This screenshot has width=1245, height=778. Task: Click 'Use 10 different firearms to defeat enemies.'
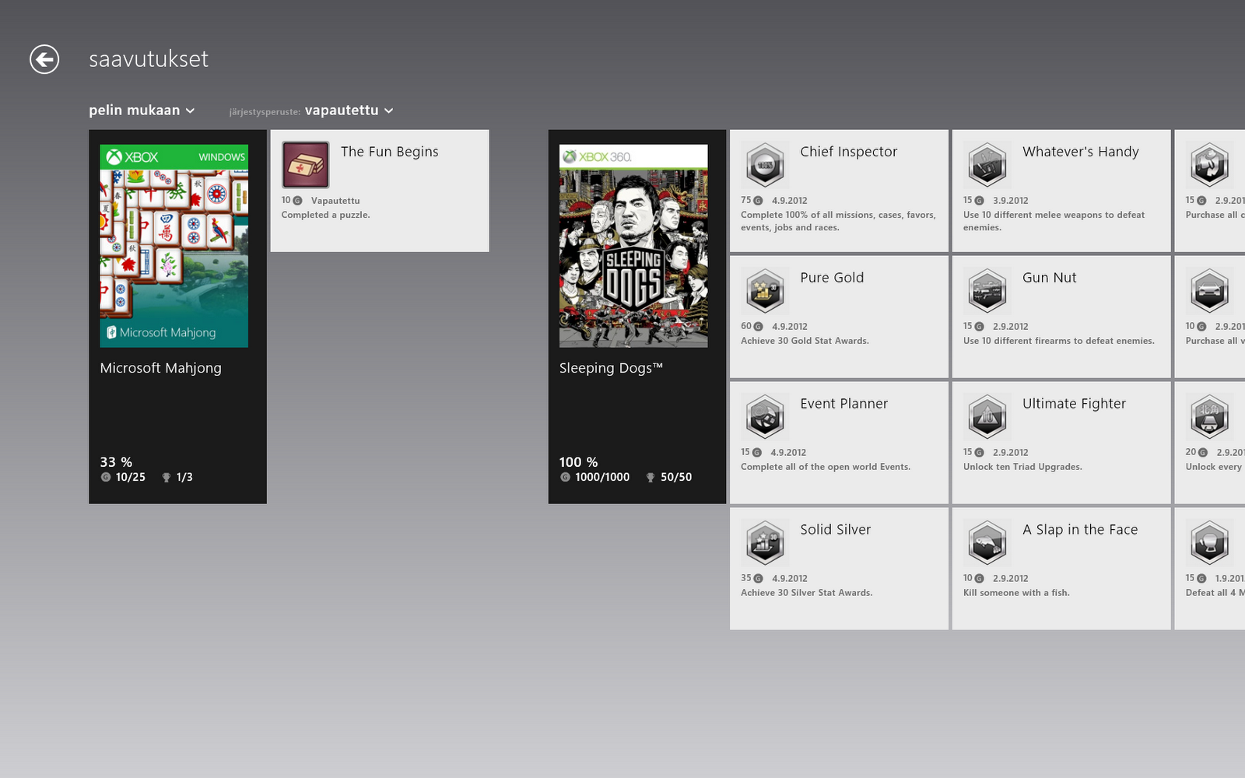(x=1059, y=341)
